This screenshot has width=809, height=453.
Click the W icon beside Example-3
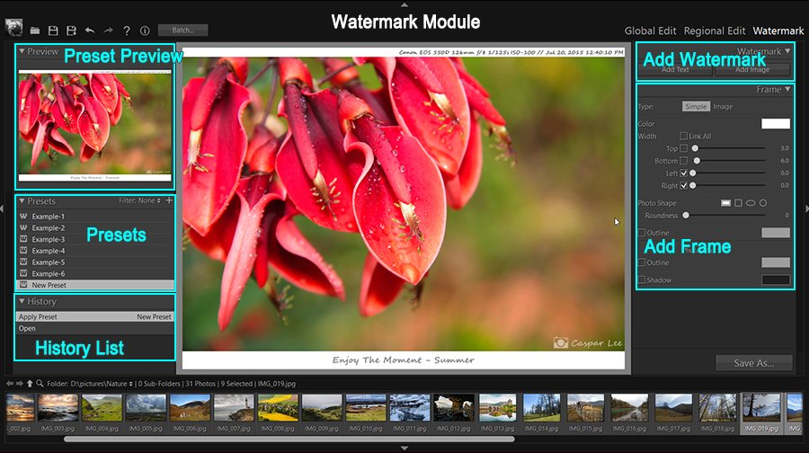click(x=23, y=239)
